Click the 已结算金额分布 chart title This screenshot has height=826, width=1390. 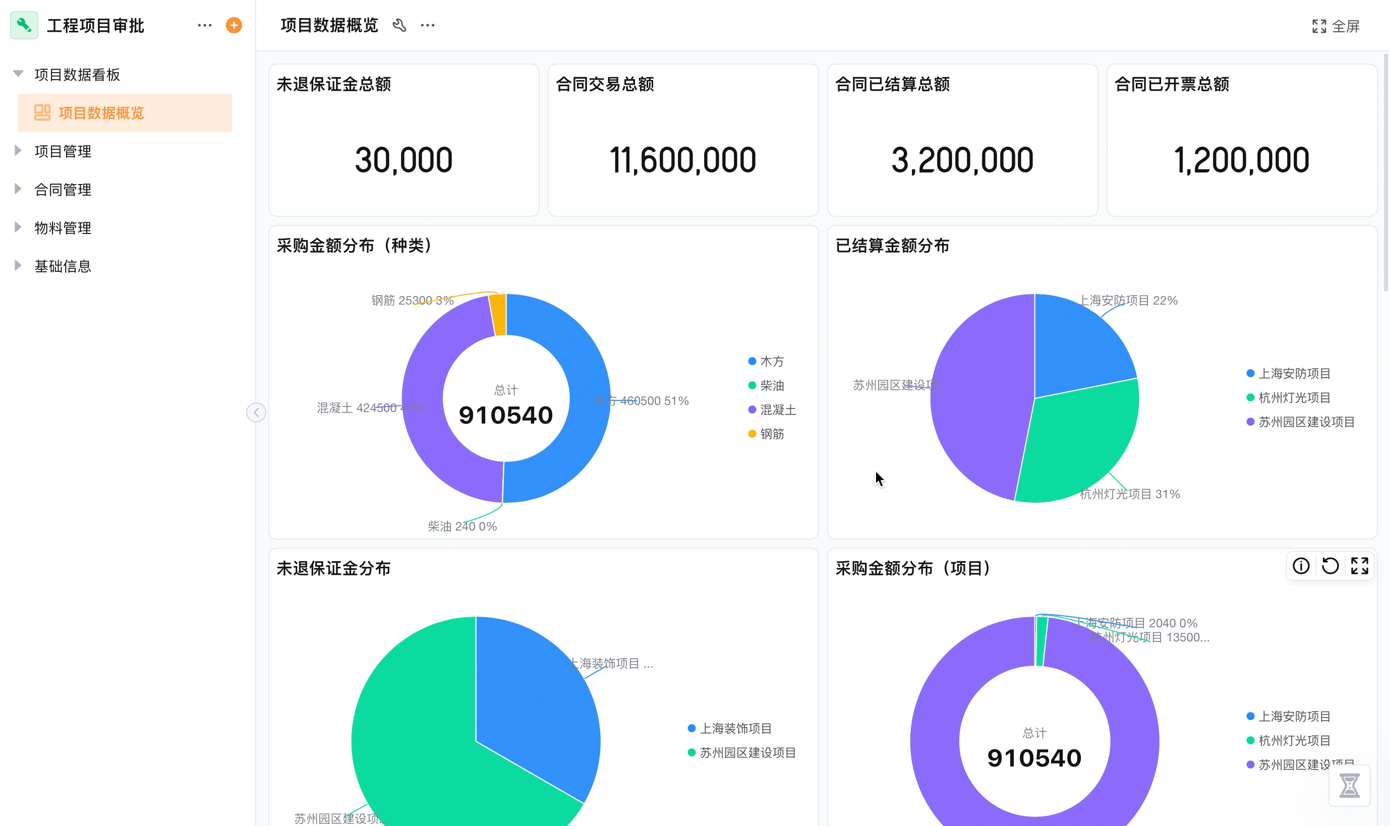pyautogui.click(x=892, y=246)
